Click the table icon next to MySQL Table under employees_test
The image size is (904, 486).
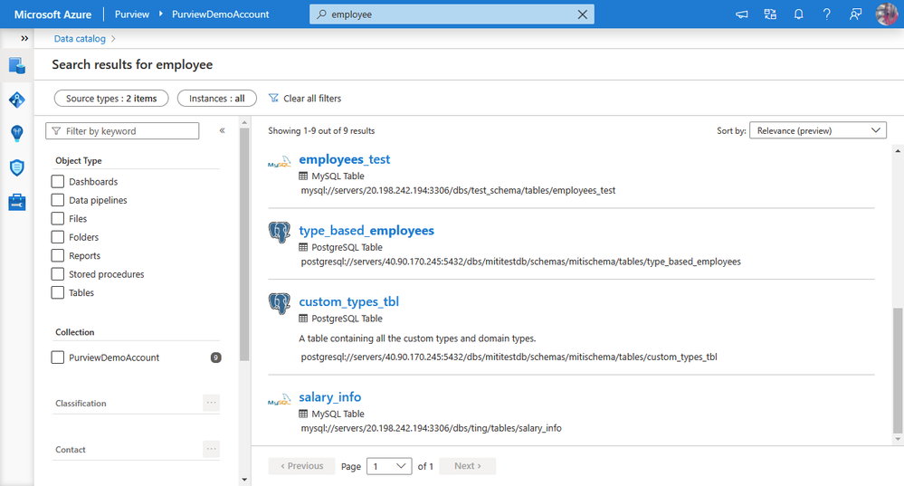pyautogui.click(x=303, y=176)
